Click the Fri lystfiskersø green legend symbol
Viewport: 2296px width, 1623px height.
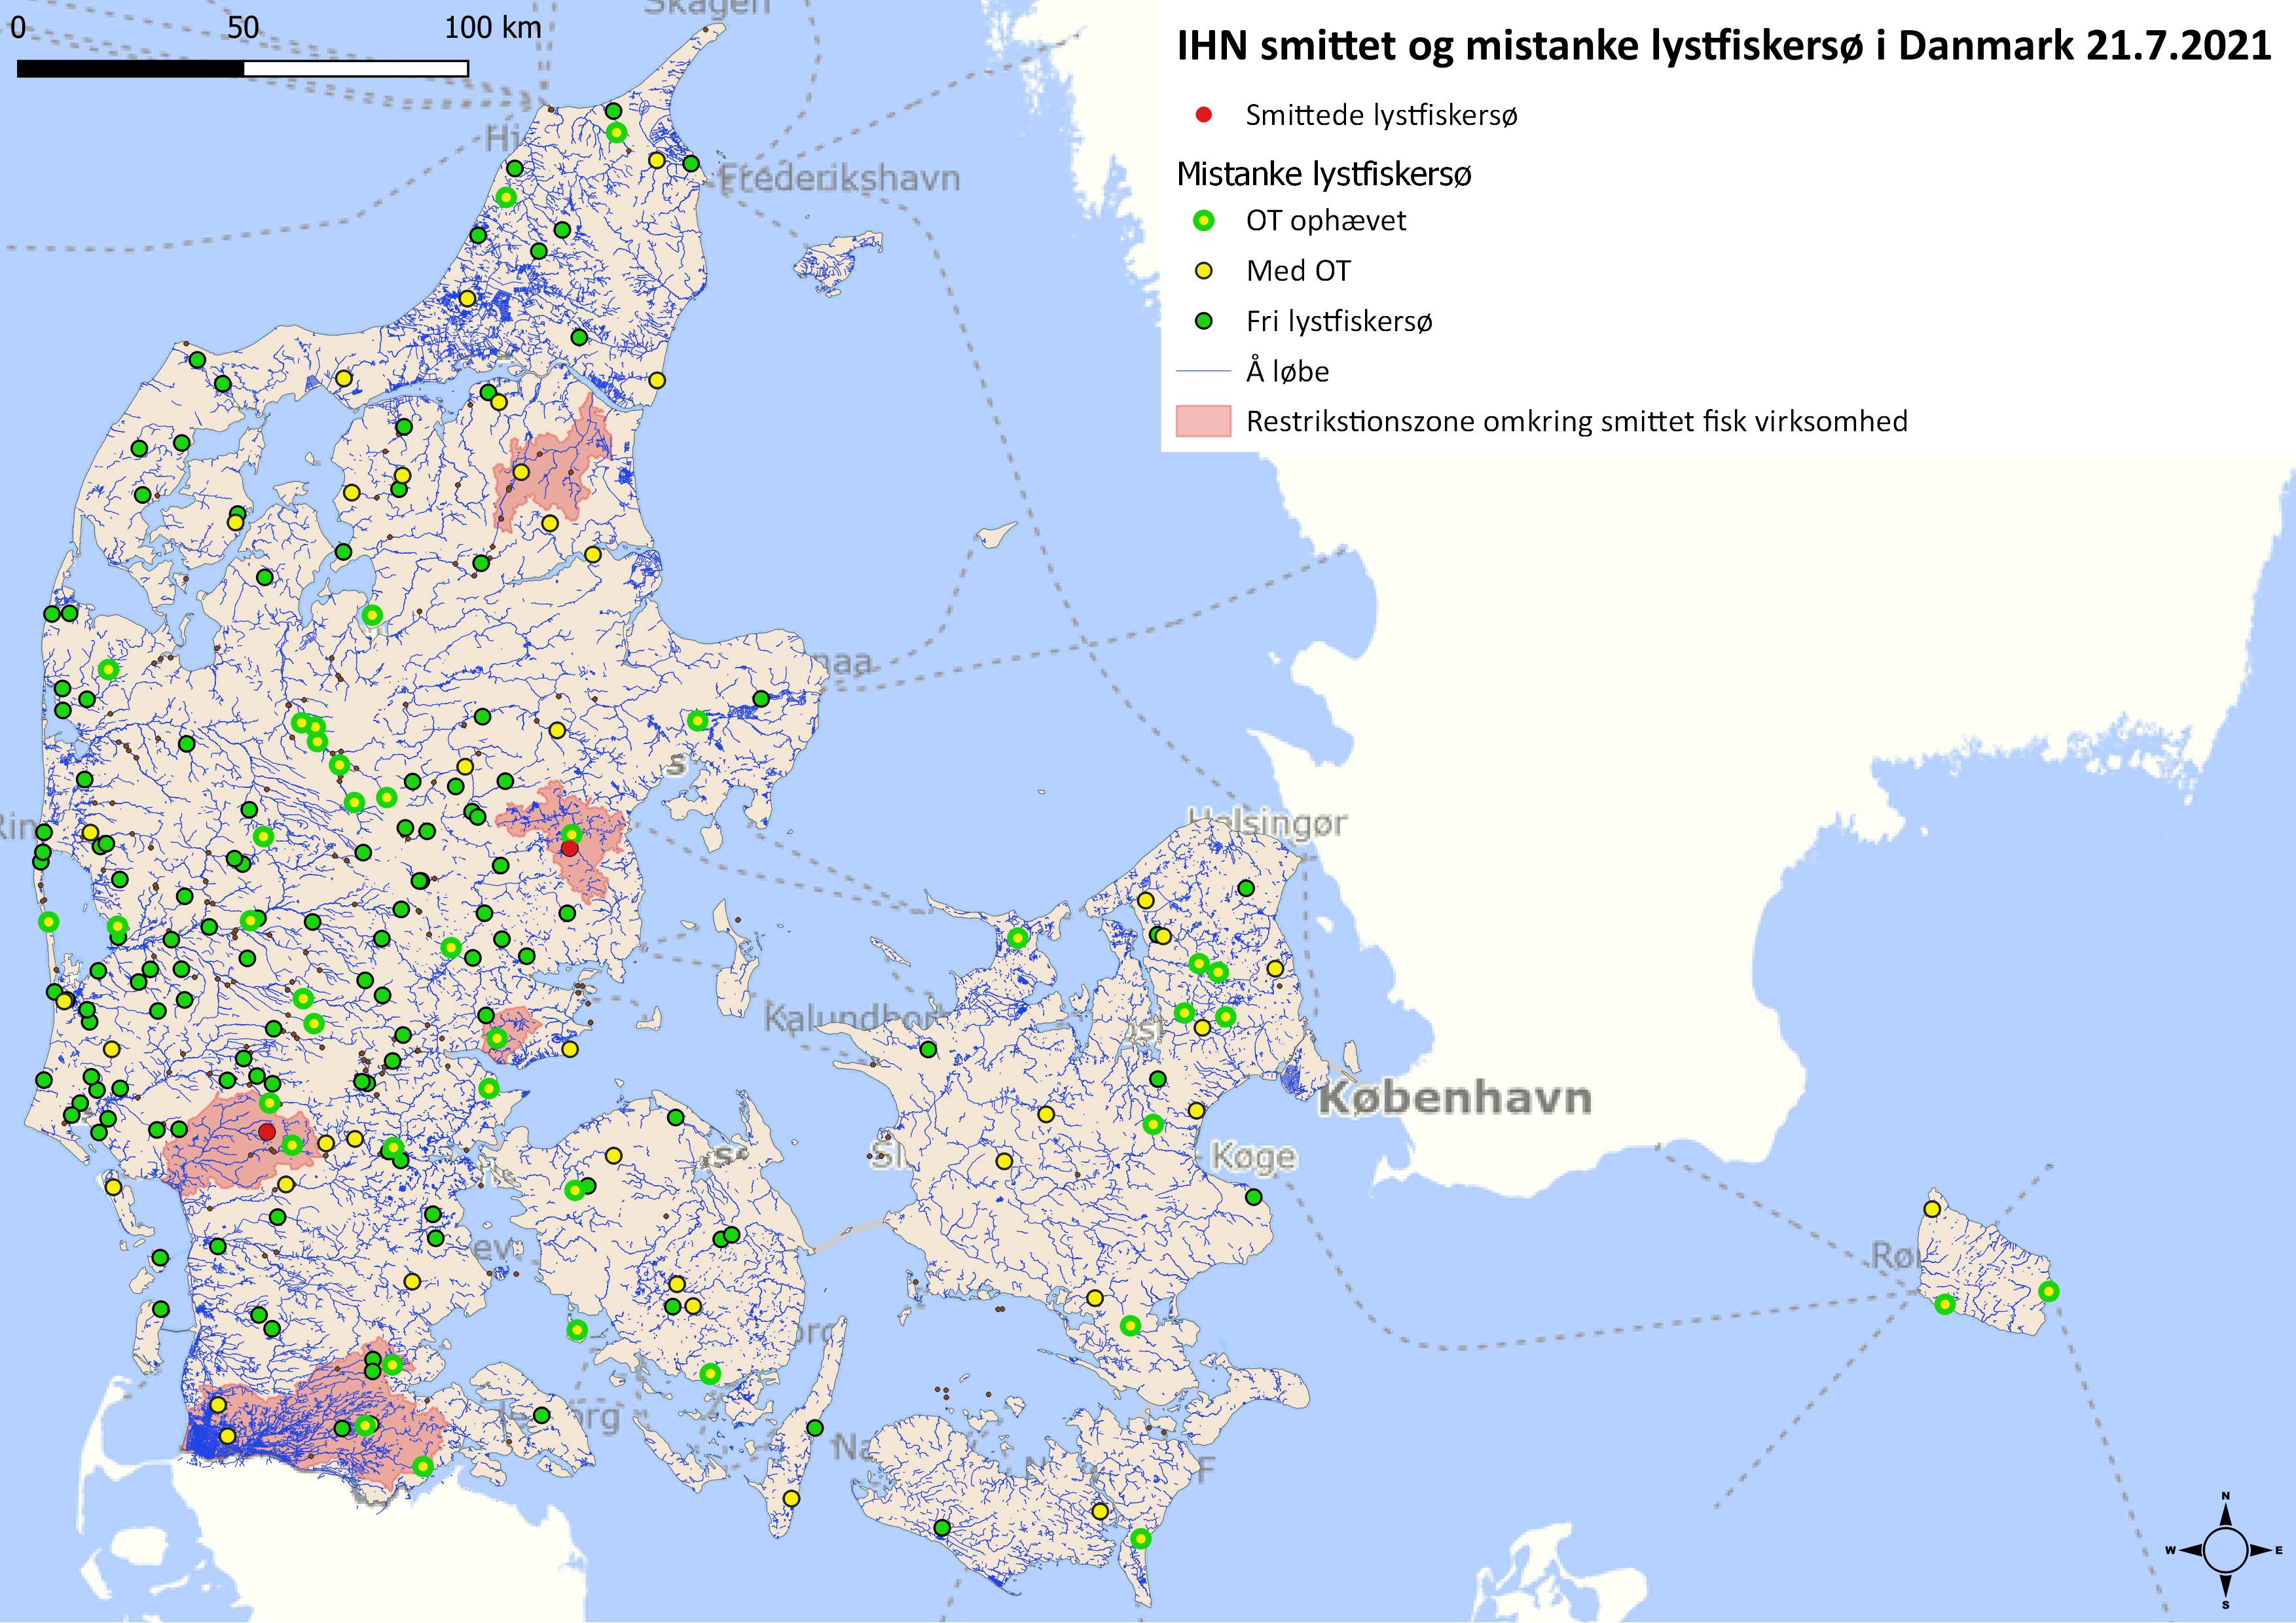tap(1203, 321)
